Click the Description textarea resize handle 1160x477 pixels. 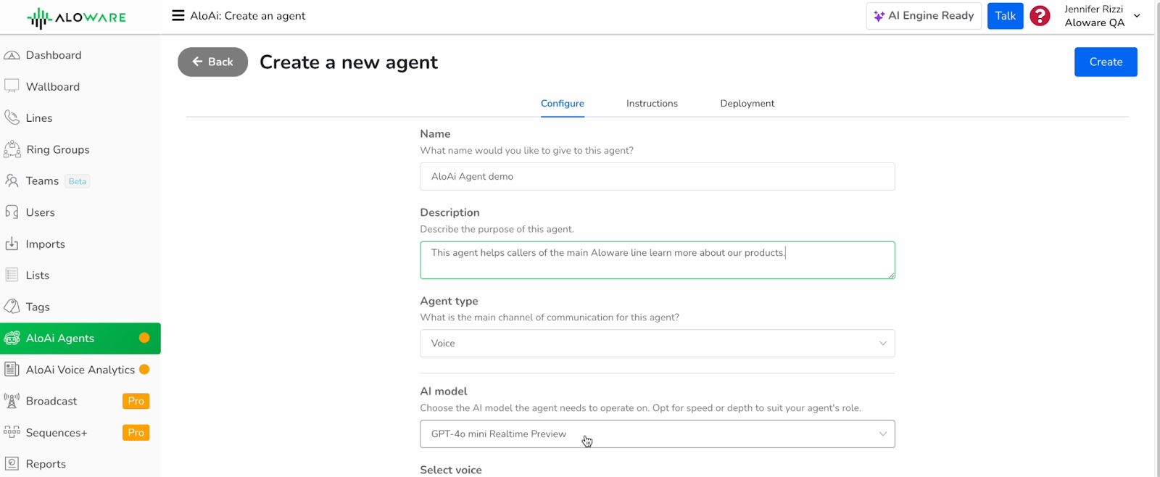[891, 275]
